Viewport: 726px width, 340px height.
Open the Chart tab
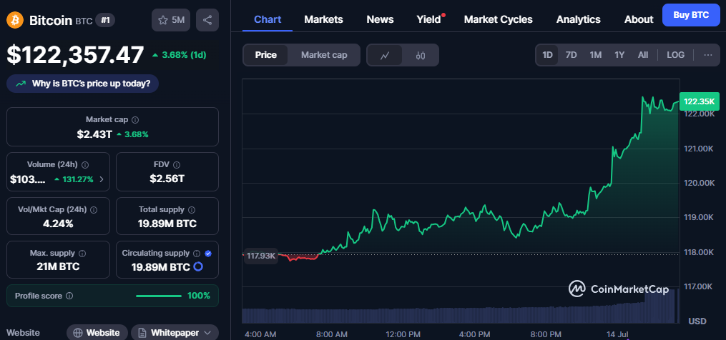[x=268, y=19]
